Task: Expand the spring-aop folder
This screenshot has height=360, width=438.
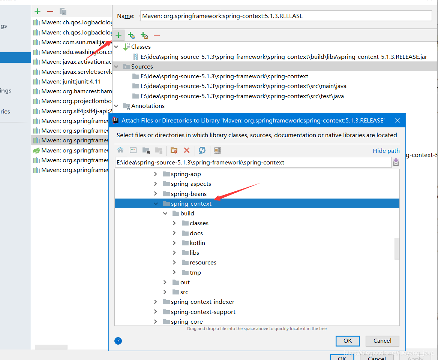Action: click(156, 174)
